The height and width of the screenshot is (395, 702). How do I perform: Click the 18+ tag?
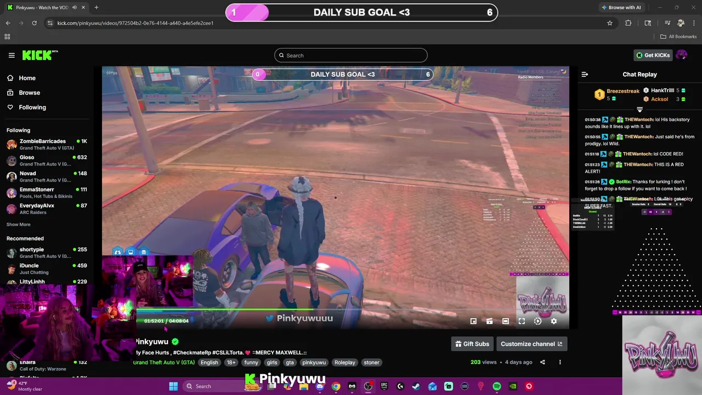231,363
